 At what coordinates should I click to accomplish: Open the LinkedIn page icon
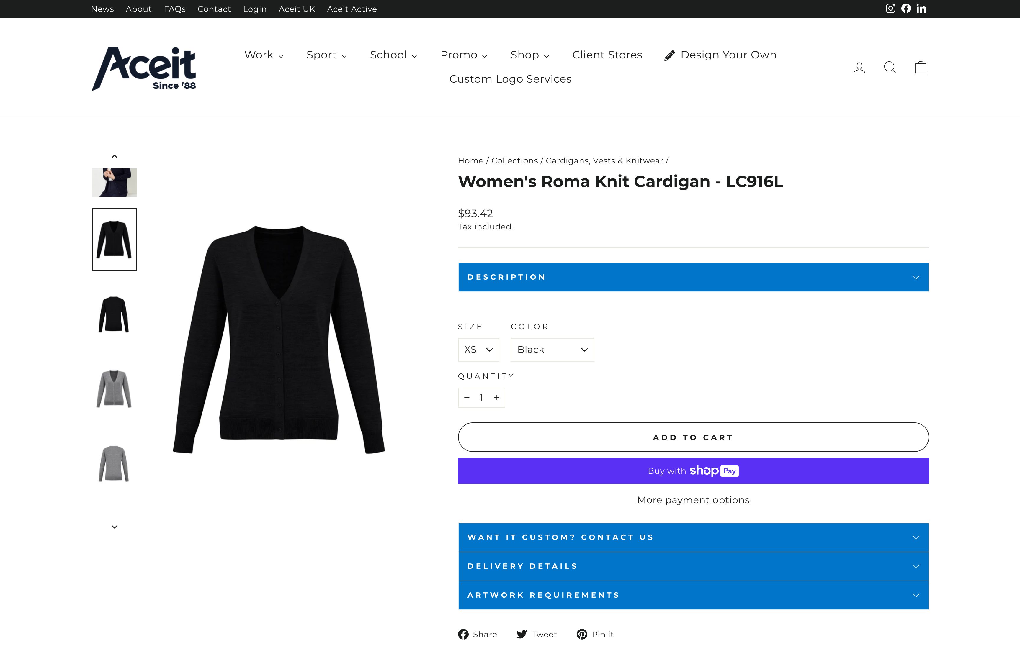pos(921,8)
